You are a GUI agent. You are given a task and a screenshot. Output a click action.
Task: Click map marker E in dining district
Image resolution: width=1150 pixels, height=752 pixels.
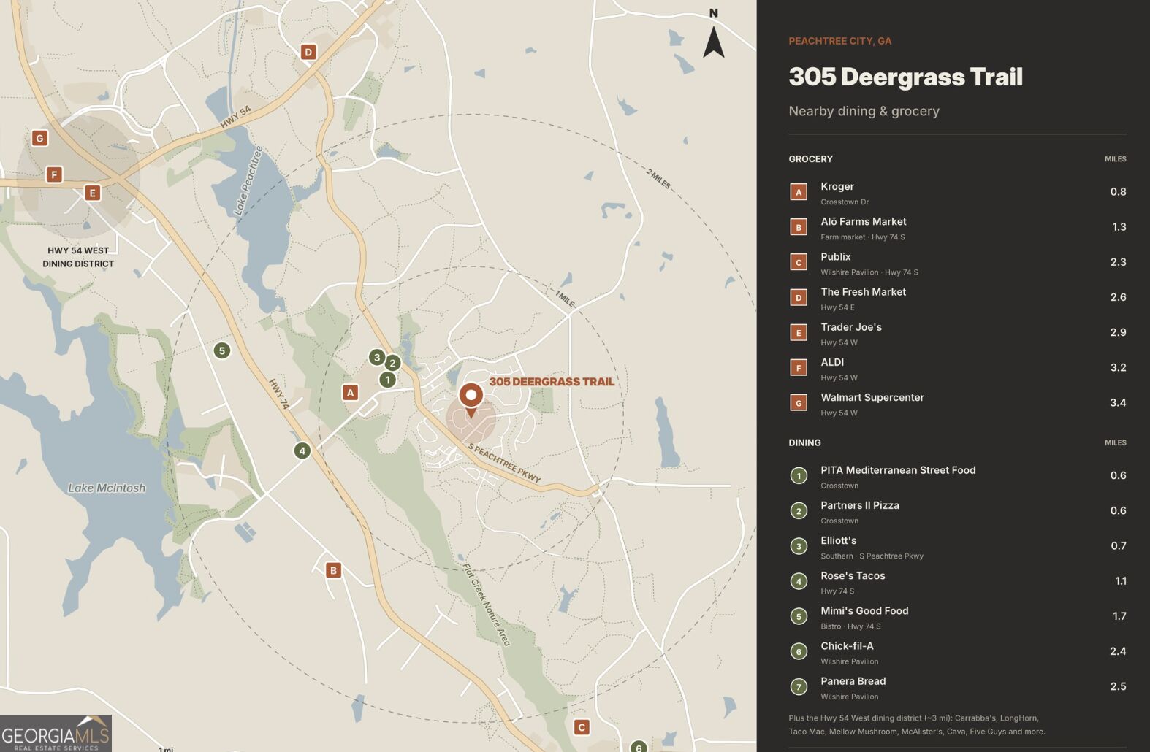(92, 193)
